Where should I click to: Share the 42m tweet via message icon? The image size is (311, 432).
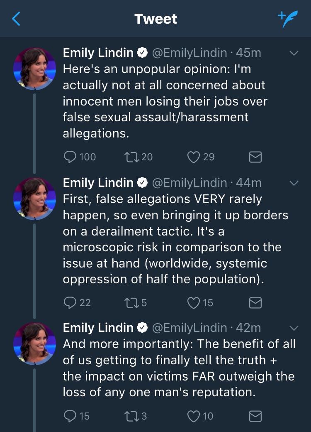[x=255, y=416]
